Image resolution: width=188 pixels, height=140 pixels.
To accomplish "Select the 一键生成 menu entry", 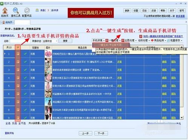I will click(x=111, y=45).
